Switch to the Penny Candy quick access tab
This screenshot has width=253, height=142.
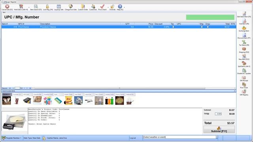[120, 94]
